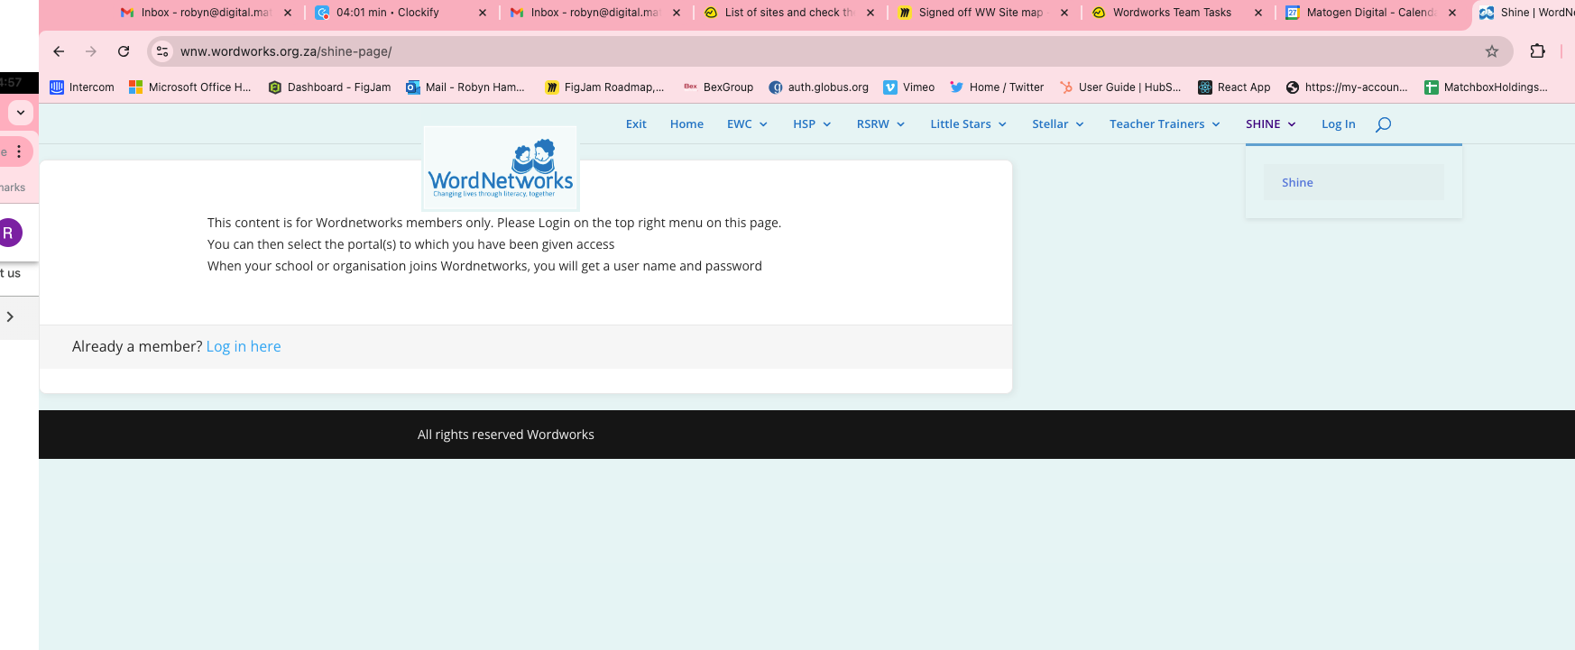Image resolution: width=1575 pixels, height=650 pixels.
Task: Click the Exit menu item
Action: [x=636, y=124]
